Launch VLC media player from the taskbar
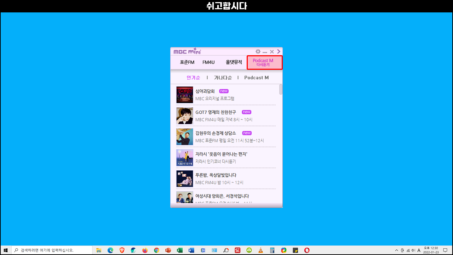This screenshot has width=453, height=255. point(260,250)
